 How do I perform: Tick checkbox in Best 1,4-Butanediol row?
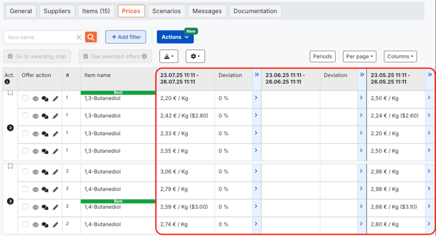[25, 207]
